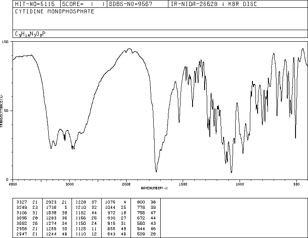
Task: Select peak table entry 1125
Action: (81, 229)
